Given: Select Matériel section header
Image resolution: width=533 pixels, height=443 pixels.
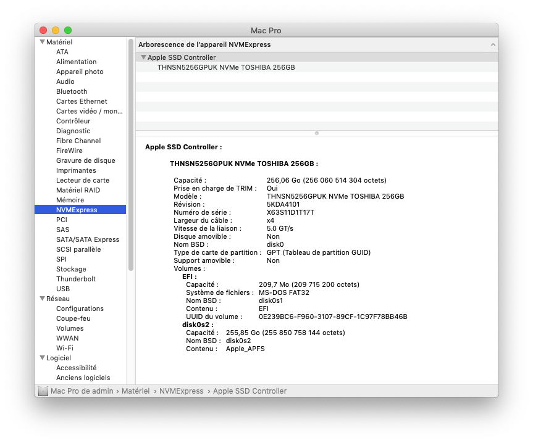Looking at the screenshot, I should 59,42.
